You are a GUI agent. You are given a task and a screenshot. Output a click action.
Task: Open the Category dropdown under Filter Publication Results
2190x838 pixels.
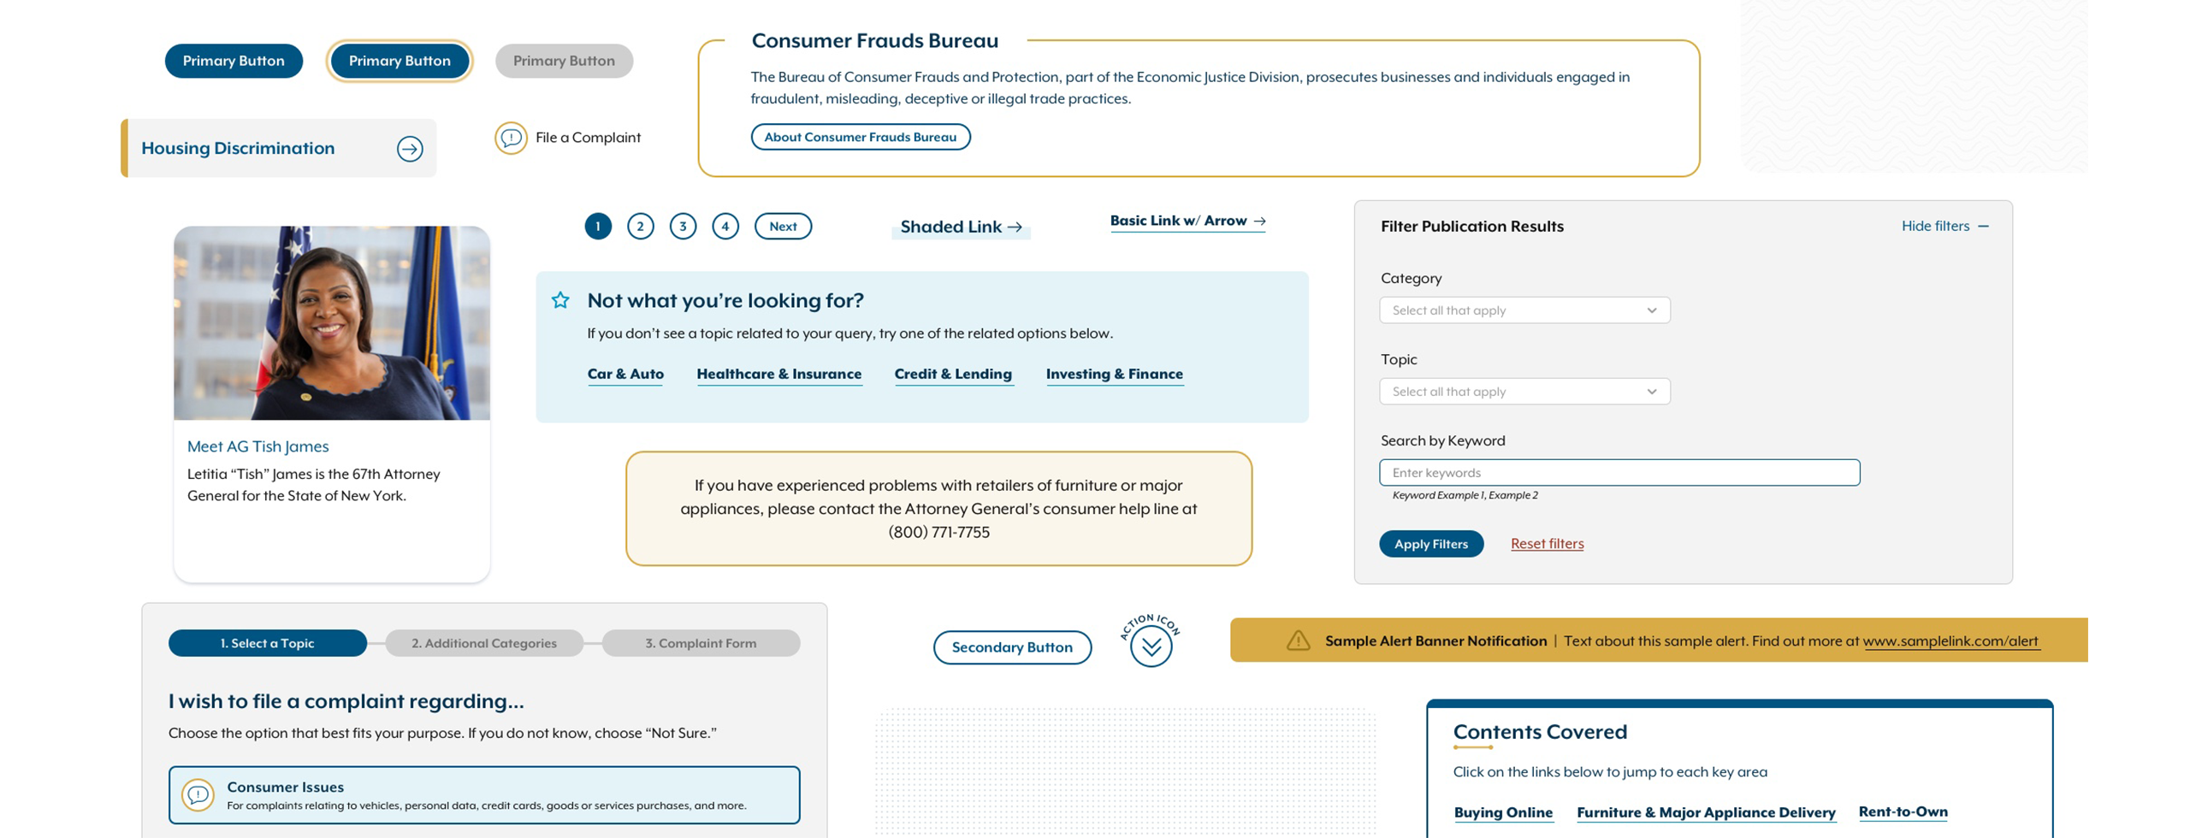(1524, 310)
